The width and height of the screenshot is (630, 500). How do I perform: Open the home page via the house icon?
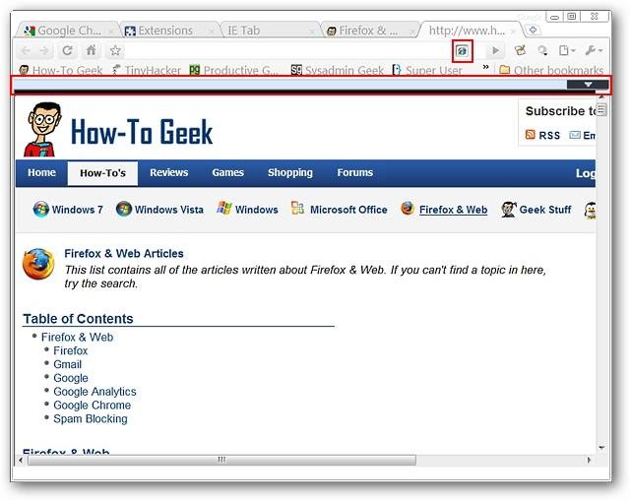point(92,50)
